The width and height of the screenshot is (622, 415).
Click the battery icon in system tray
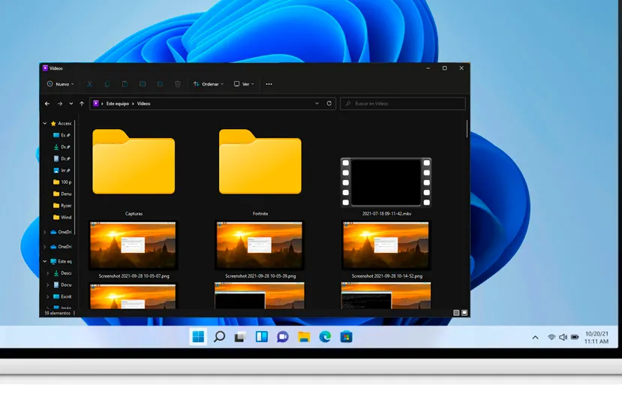tap(575, 337)
